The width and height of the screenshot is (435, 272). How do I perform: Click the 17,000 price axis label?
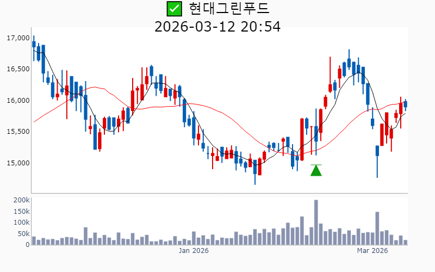click(x=17, y=38)
